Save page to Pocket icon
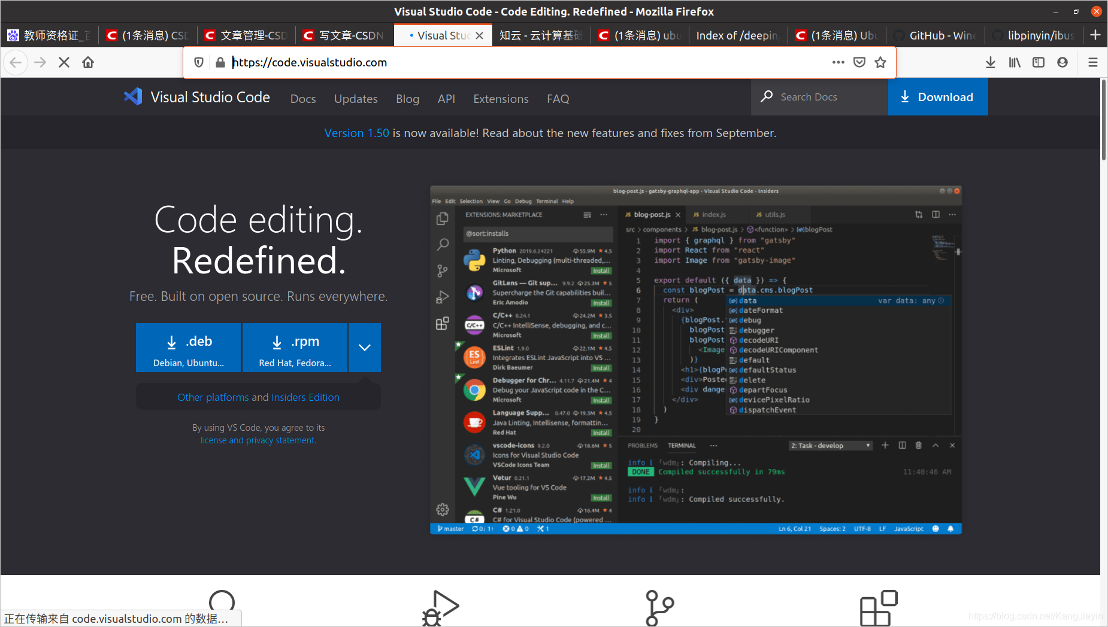 859,62
